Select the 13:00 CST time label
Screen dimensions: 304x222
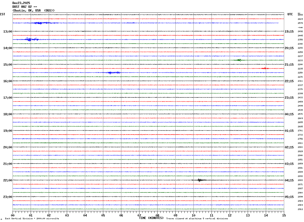pyautogui.click(x=8, y=32)
